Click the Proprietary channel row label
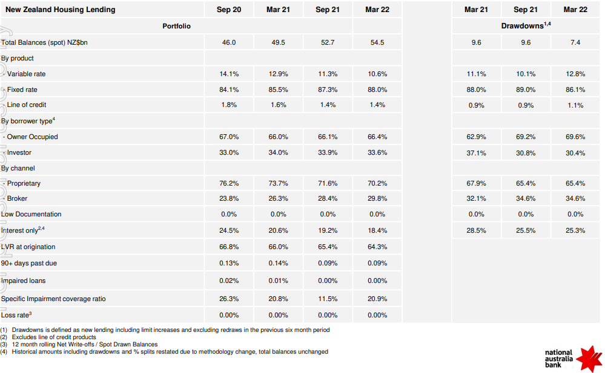This screenshot has height=373, width=605. tap(24, 183)
